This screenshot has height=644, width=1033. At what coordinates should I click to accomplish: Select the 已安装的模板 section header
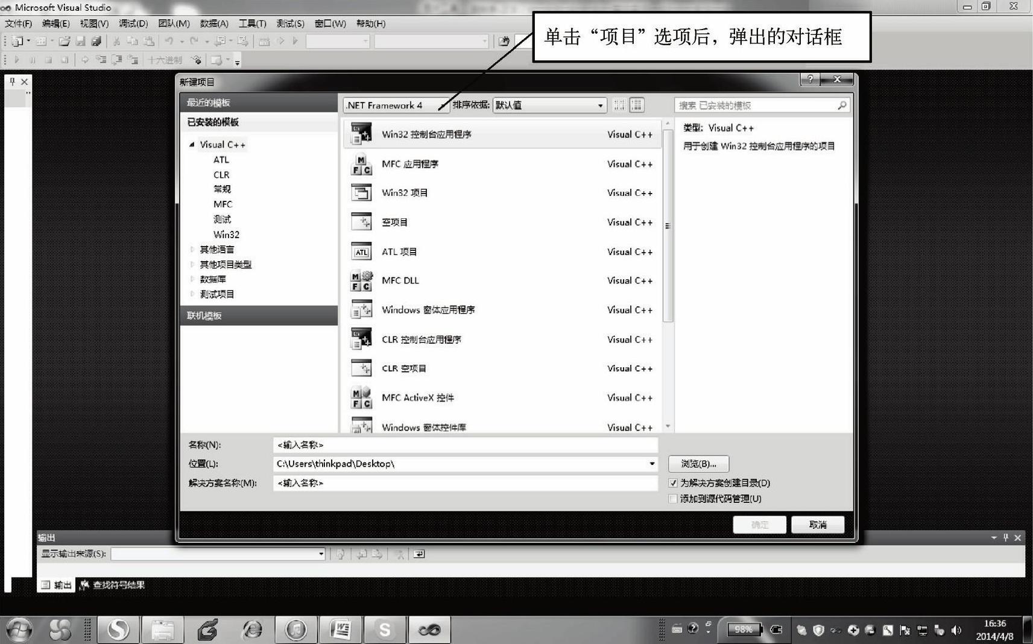coord(259,122)
